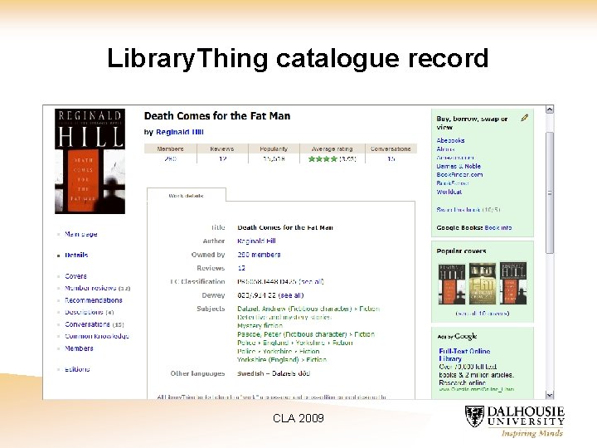Click the Popularity stat value
Viewport: 597px width, 448px height.
point(274,158)
